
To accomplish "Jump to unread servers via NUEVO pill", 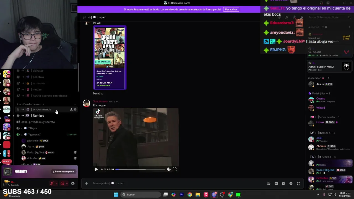I will coord(7,161).
